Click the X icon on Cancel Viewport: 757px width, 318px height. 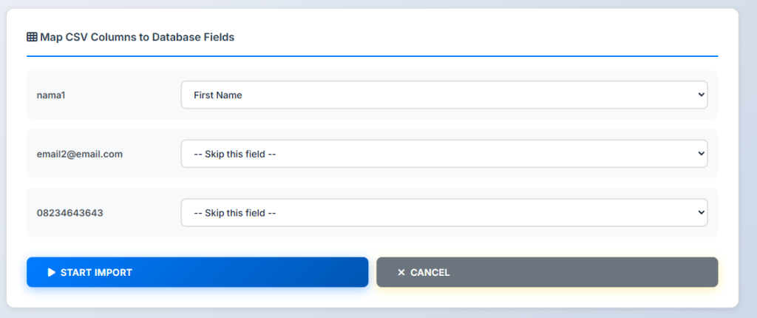tap(401, 272)
